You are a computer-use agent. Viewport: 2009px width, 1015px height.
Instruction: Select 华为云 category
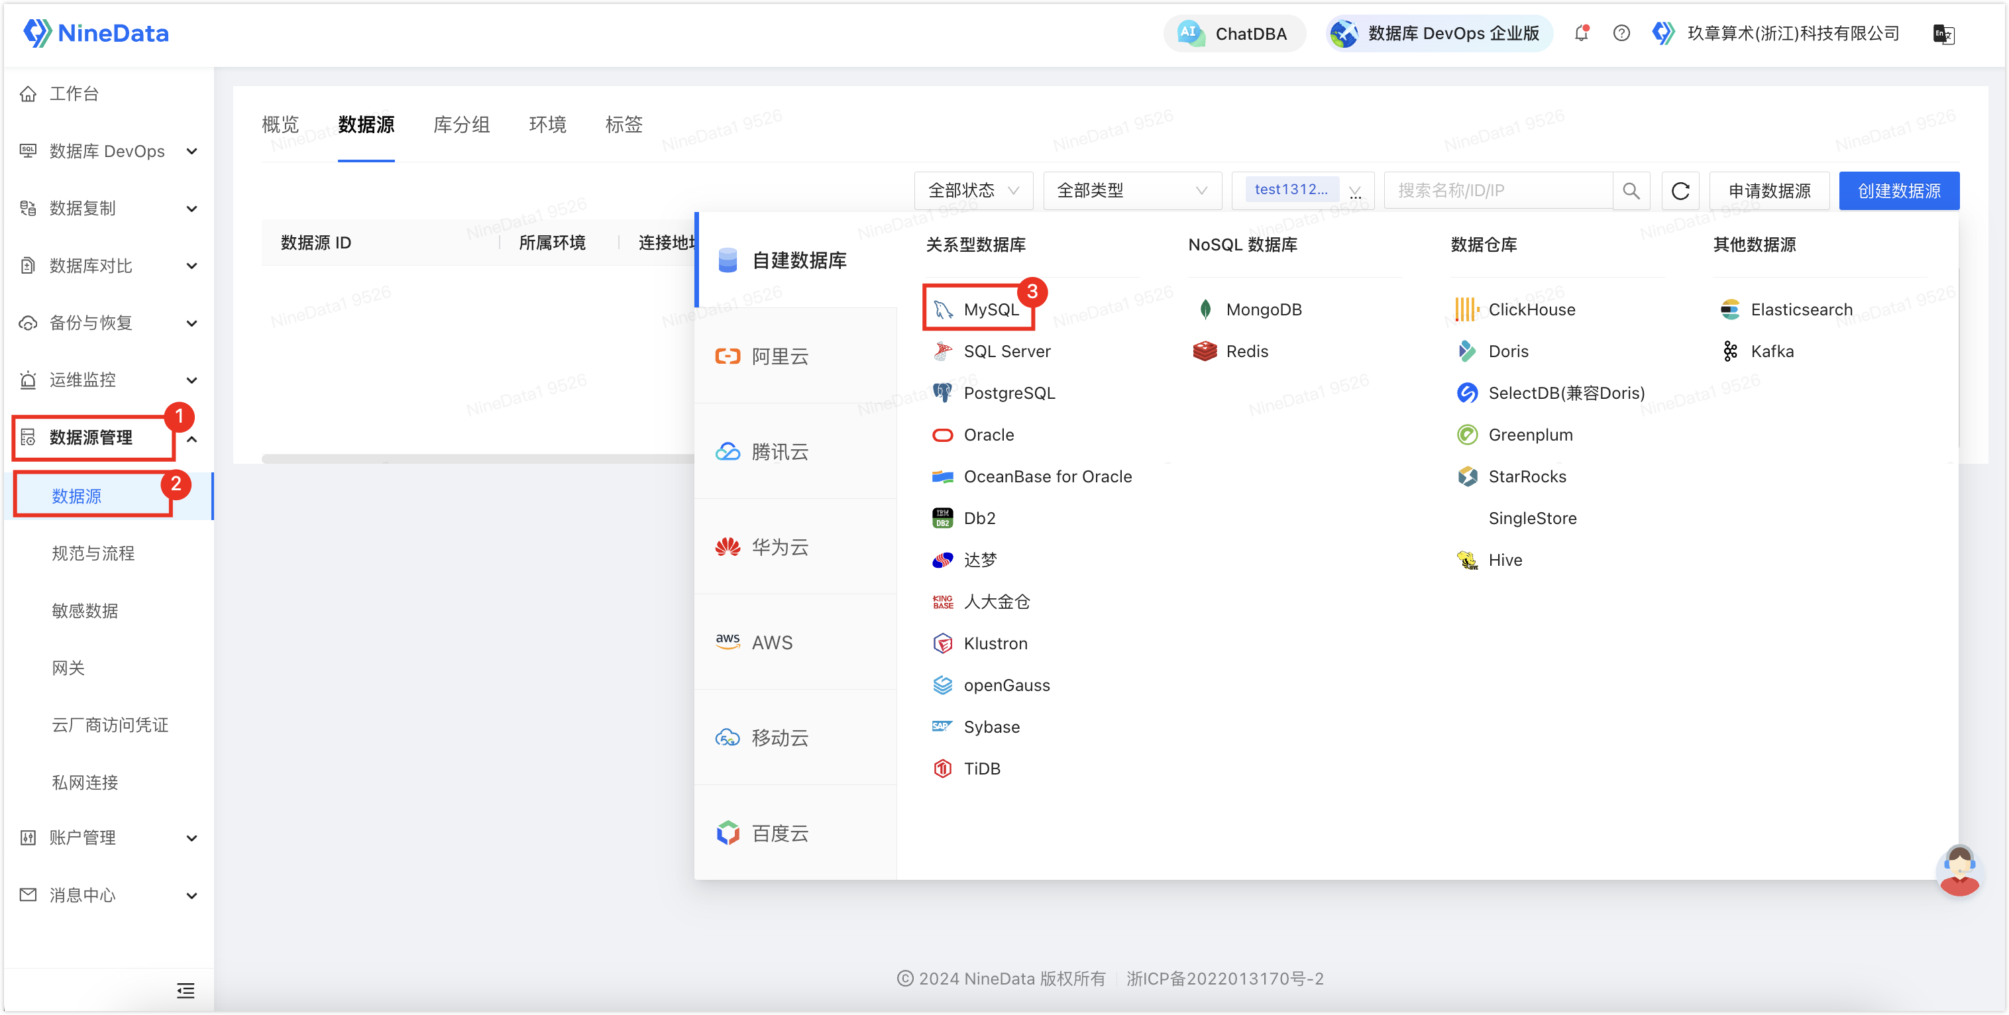pyautogui.click(x=796, y=547)
